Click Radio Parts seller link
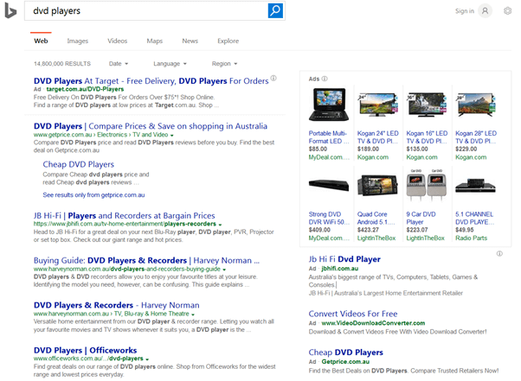The height and width of the screenshot is (381, 521). 471,238
